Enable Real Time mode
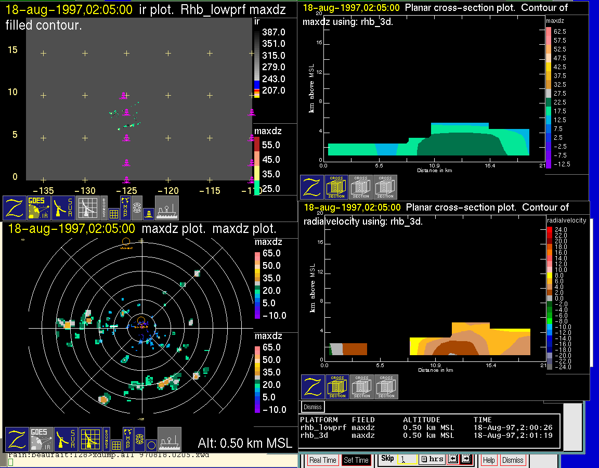The width and height of the screenshot is (599, 468). point(322,460)
